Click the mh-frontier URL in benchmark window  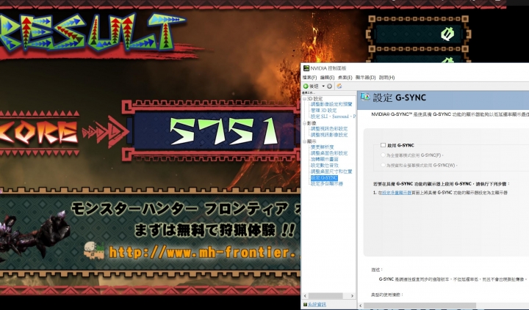pos(204,252)
